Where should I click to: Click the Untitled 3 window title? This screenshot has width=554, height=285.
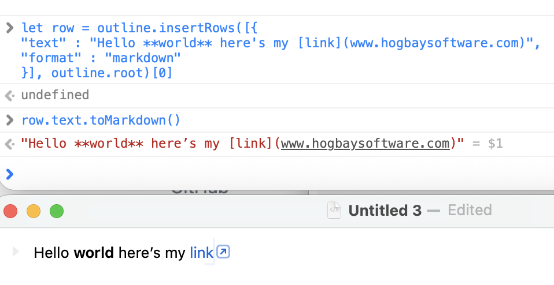tap(385, 210)
